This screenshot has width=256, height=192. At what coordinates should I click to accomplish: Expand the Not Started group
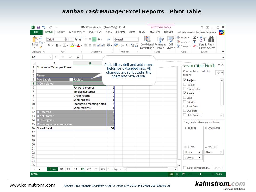[38, 116]
